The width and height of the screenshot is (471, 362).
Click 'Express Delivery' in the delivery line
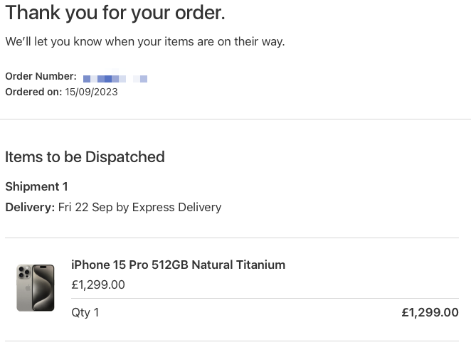(x=176, y=207)
